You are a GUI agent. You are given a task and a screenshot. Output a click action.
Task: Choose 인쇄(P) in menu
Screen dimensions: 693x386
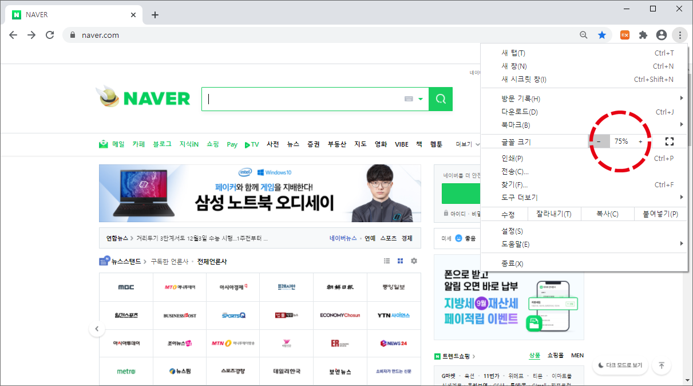coord(584,158)
